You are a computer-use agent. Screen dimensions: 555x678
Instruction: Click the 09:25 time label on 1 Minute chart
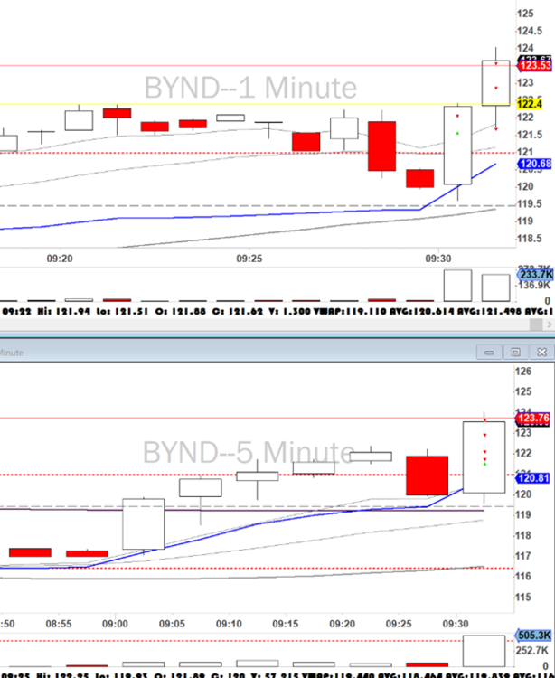[x=249, y=259]
